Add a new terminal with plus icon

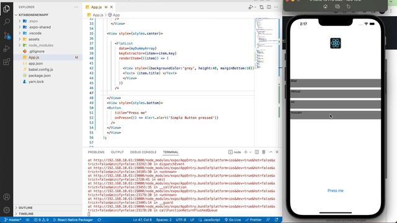pos(246,152)
